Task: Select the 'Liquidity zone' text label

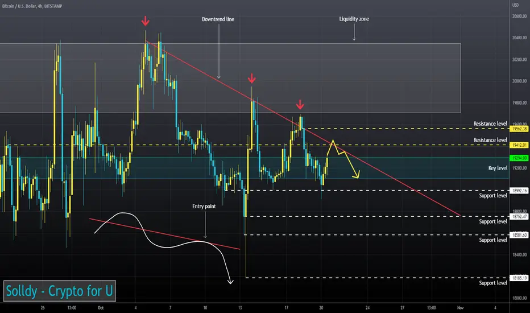Action: tap(354, 19)
